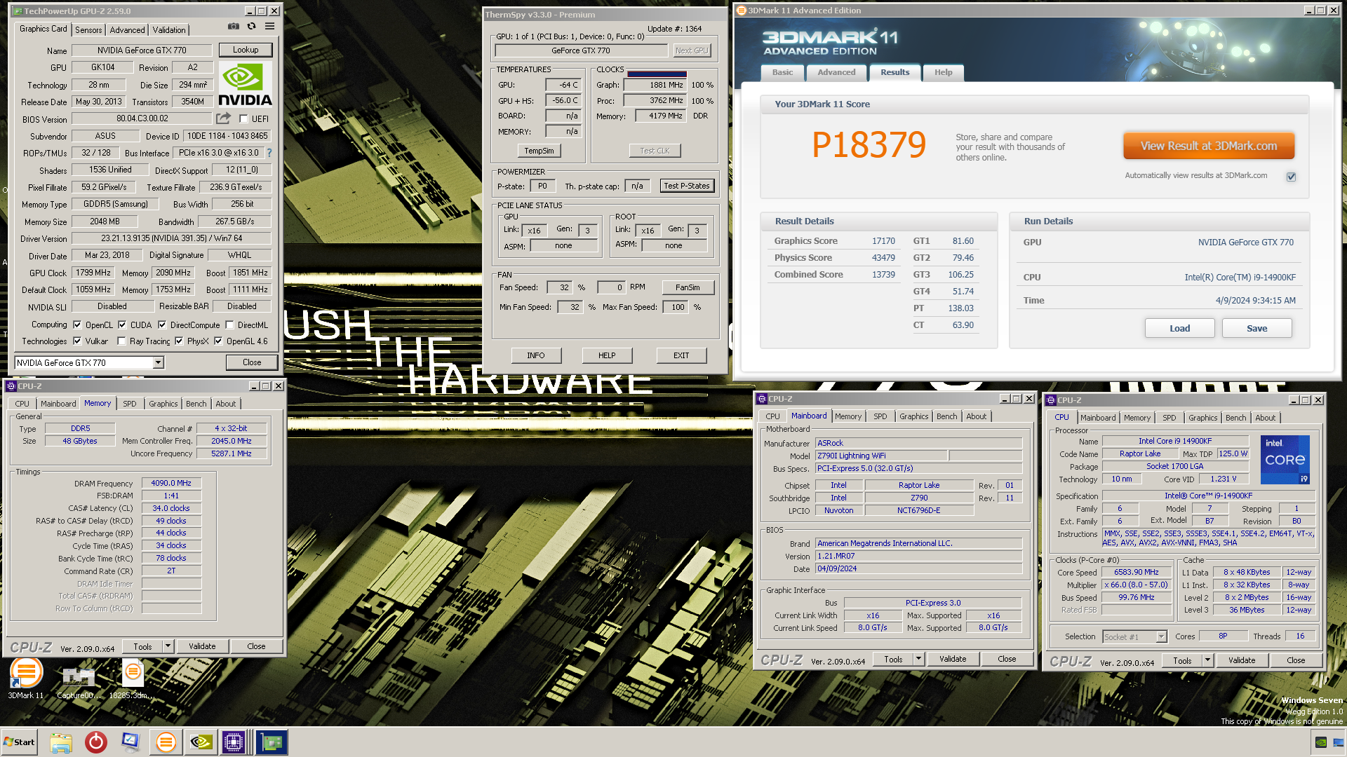Switch to the Basic tab in 3DMark 11
Screen dimensions: 1347x757
(782, 72)
